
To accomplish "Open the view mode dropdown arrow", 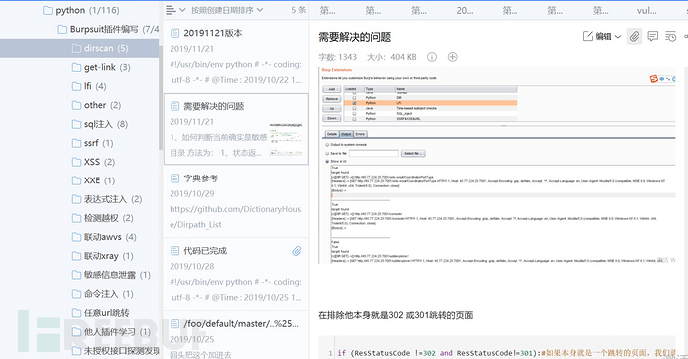I will 182,10.
